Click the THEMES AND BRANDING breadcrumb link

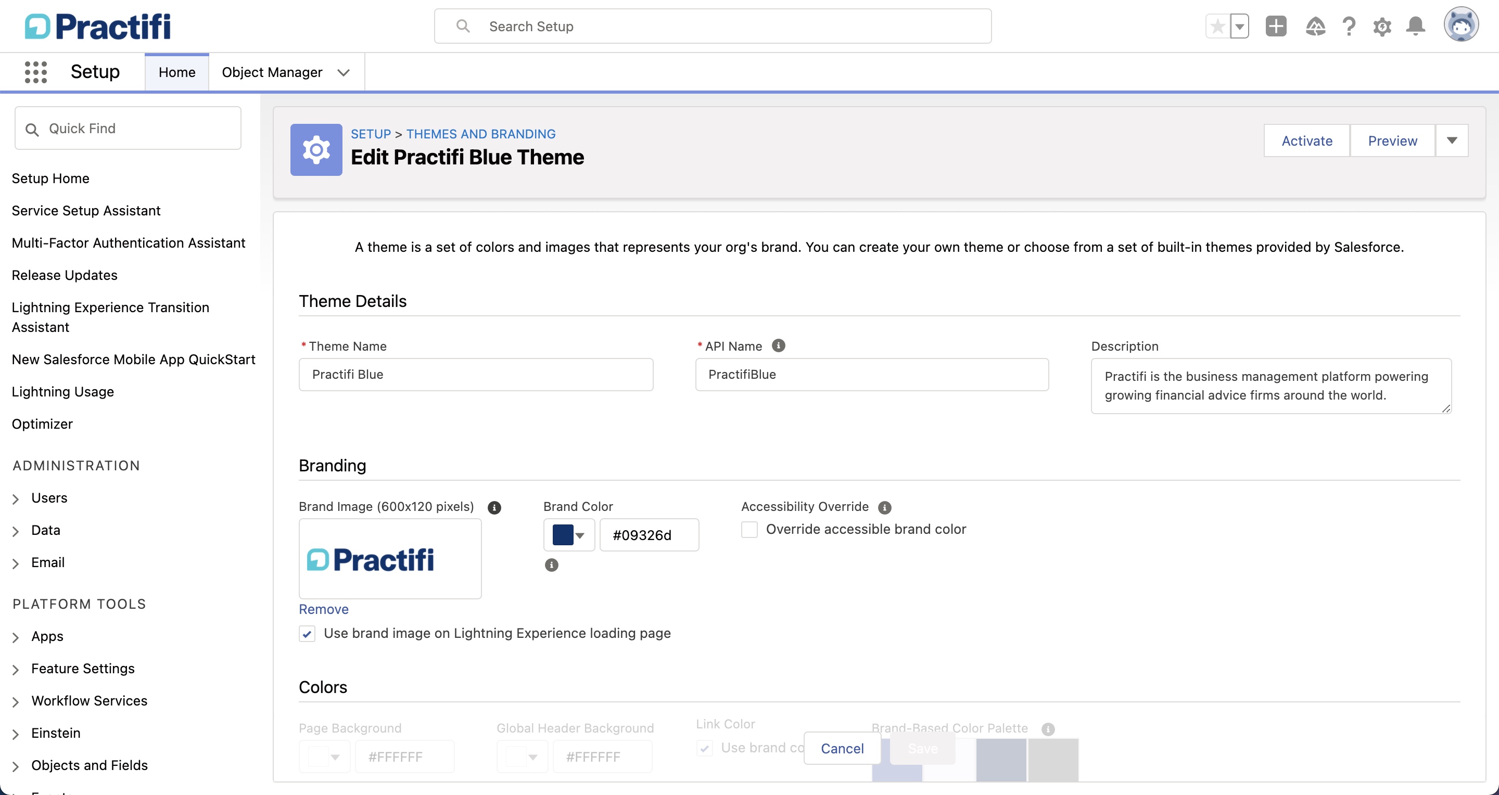click(x=480, y=134)
